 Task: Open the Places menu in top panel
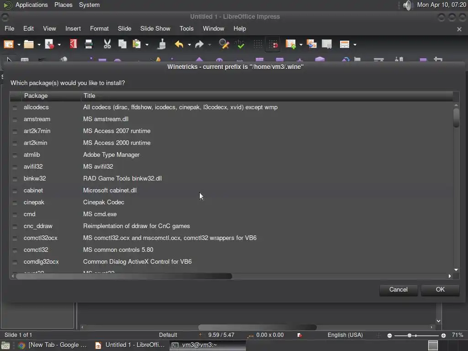pos(63,5)
